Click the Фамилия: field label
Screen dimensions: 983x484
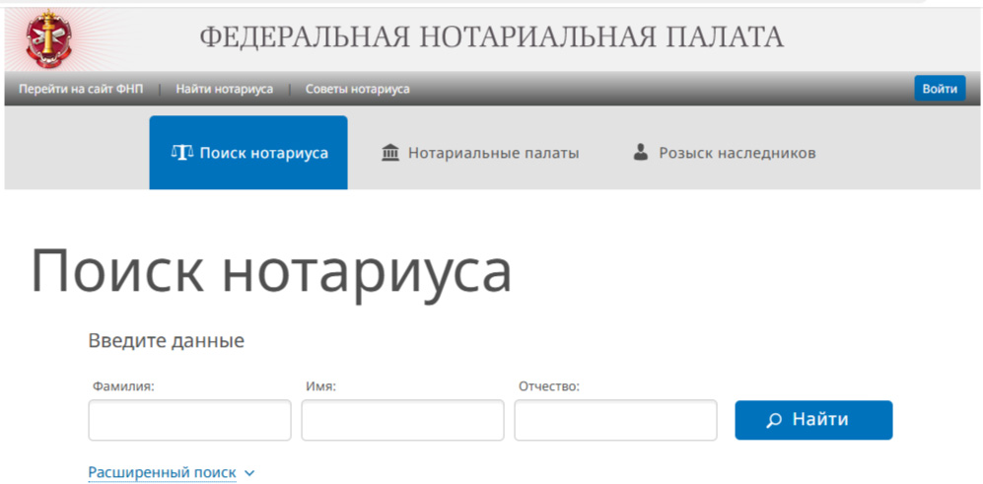click(123, 386)
